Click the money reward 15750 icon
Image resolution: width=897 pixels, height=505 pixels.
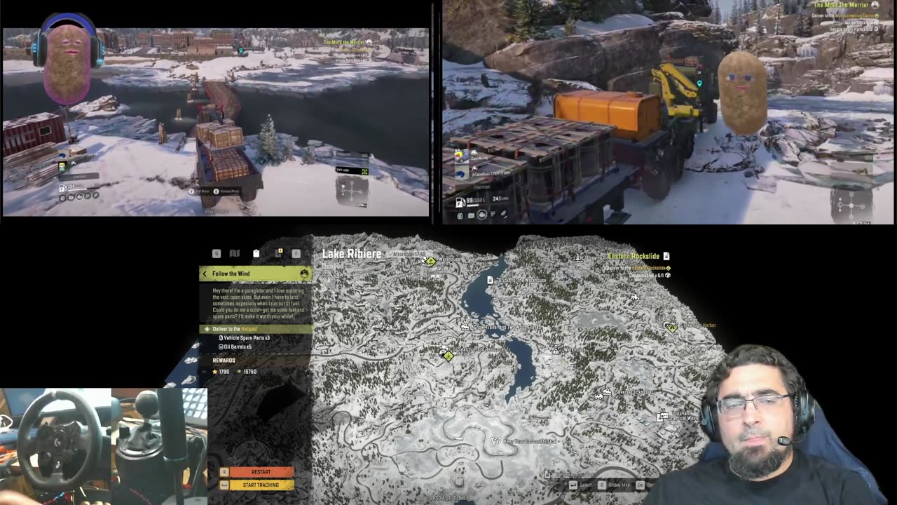click(x=239, y=372)
